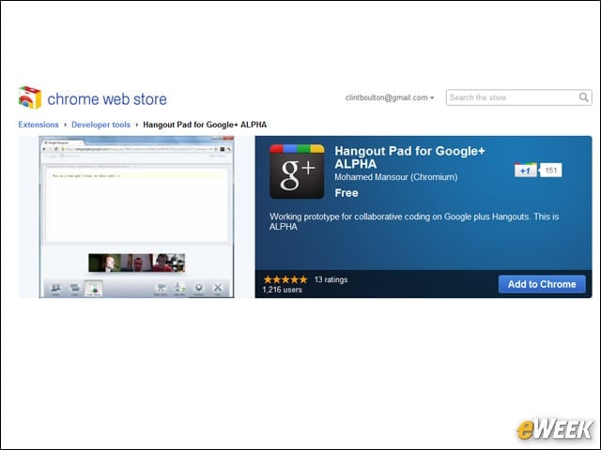Click the 1,216 users text
The width and height of the screenshot is (601, 450).
[282, 290]
